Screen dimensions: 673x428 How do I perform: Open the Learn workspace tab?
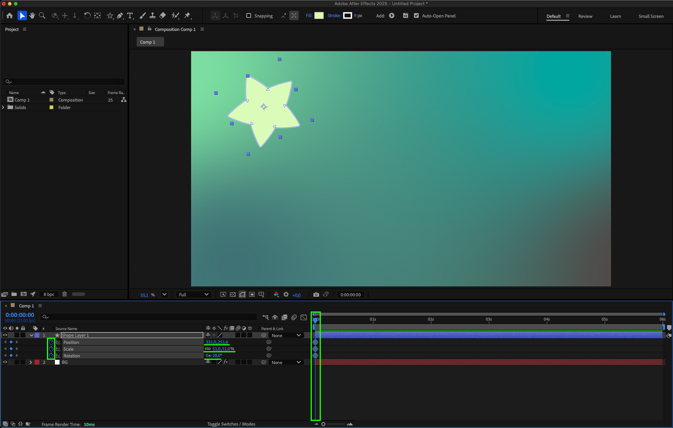click(615, 16)
